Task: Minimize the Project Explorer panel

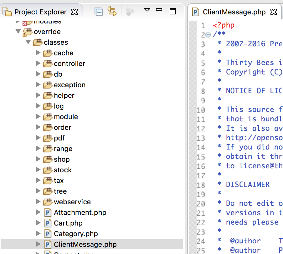Action: (x=159, y=10)
